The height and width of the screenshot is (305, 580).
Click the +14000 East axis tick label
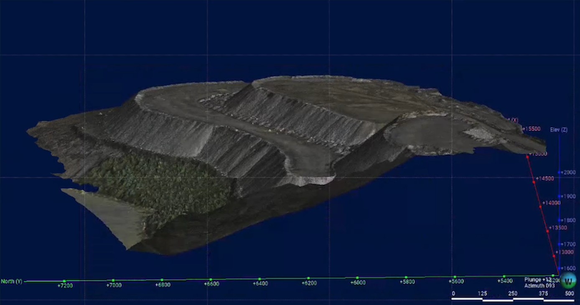(552, 203)
